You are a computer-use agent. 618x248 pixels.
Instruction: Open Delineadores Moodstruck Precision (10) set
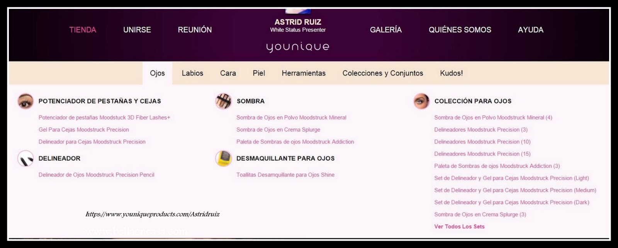482,142
